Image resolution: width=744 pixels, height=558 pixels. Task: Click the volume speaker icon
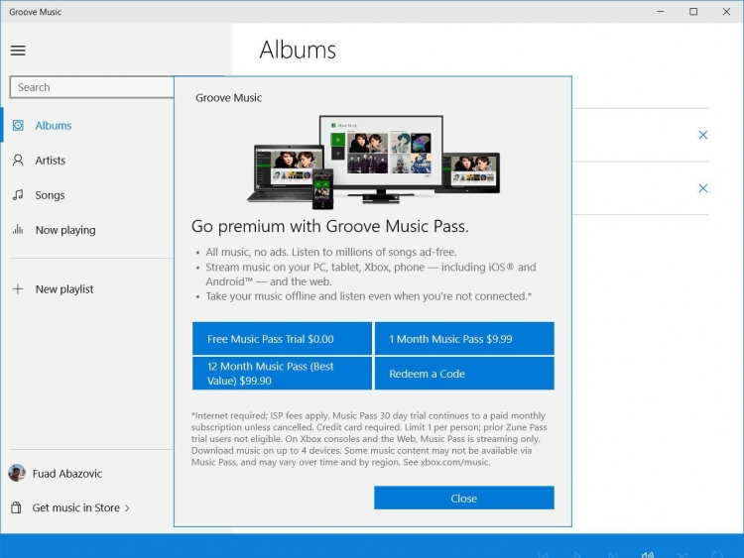coord(647,554)
